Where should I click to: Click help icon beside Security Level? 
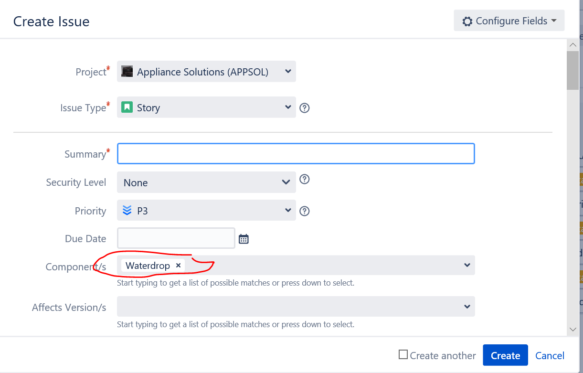click(x=305, y=179)
